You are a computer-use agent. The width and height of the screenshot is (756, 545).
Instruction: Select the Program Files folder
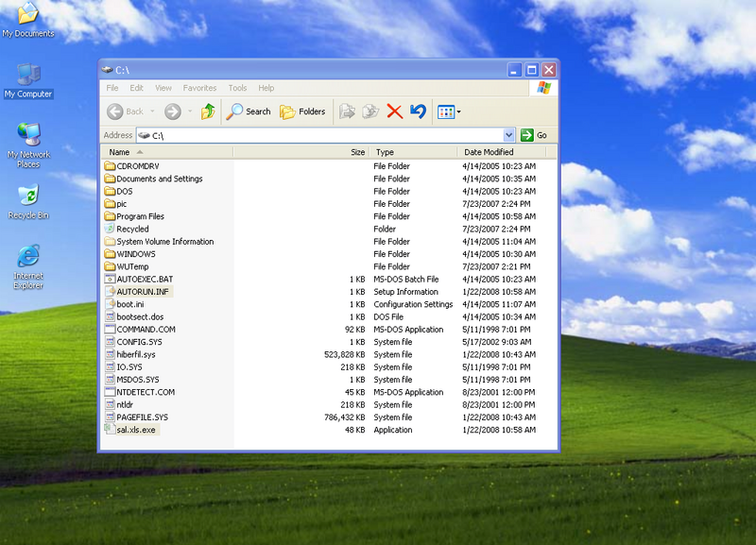click(x=134, y=216)
